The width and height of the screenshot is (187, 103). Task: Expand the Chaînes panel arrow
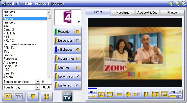click(78, 67)
